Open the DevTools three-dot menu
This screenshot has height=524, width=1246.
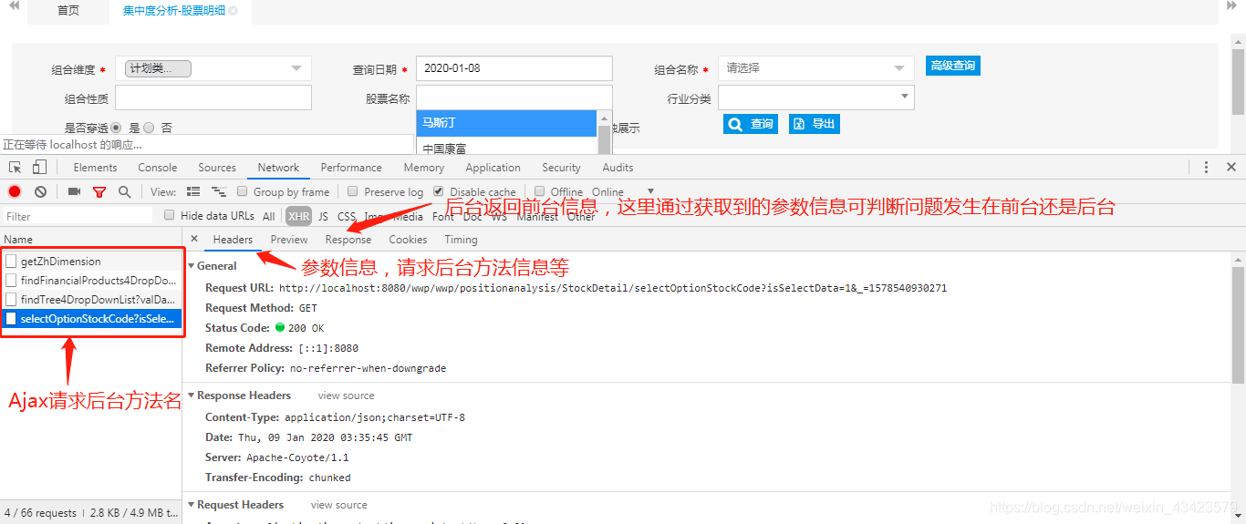[1206, 168]
